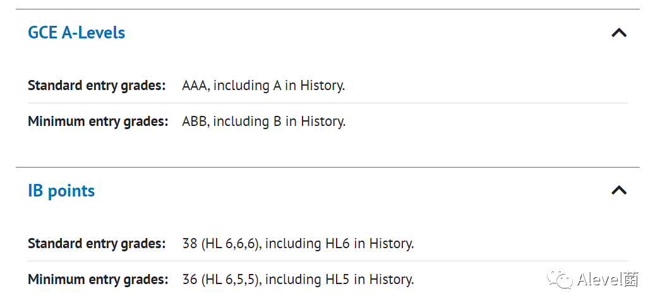Select Standard entry grades label under GCE A-Levels
Screen dimensions: 660x308
point(97,86)
